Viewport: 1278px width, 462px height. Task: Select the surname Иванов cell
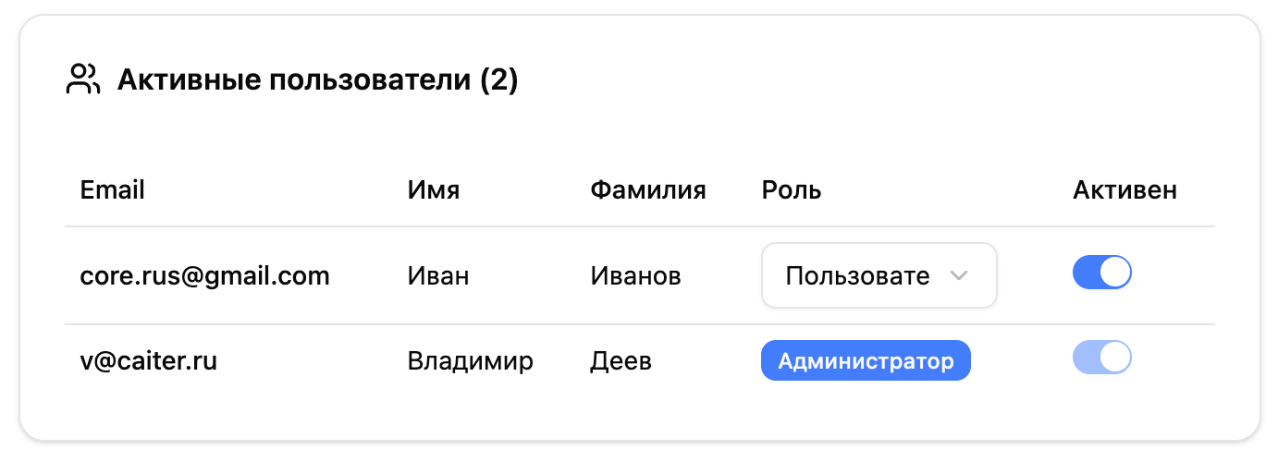[635, 275]
